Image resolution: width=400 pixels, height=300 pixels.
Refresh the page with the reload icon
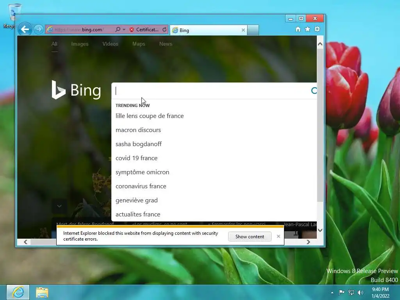point(164,30)
